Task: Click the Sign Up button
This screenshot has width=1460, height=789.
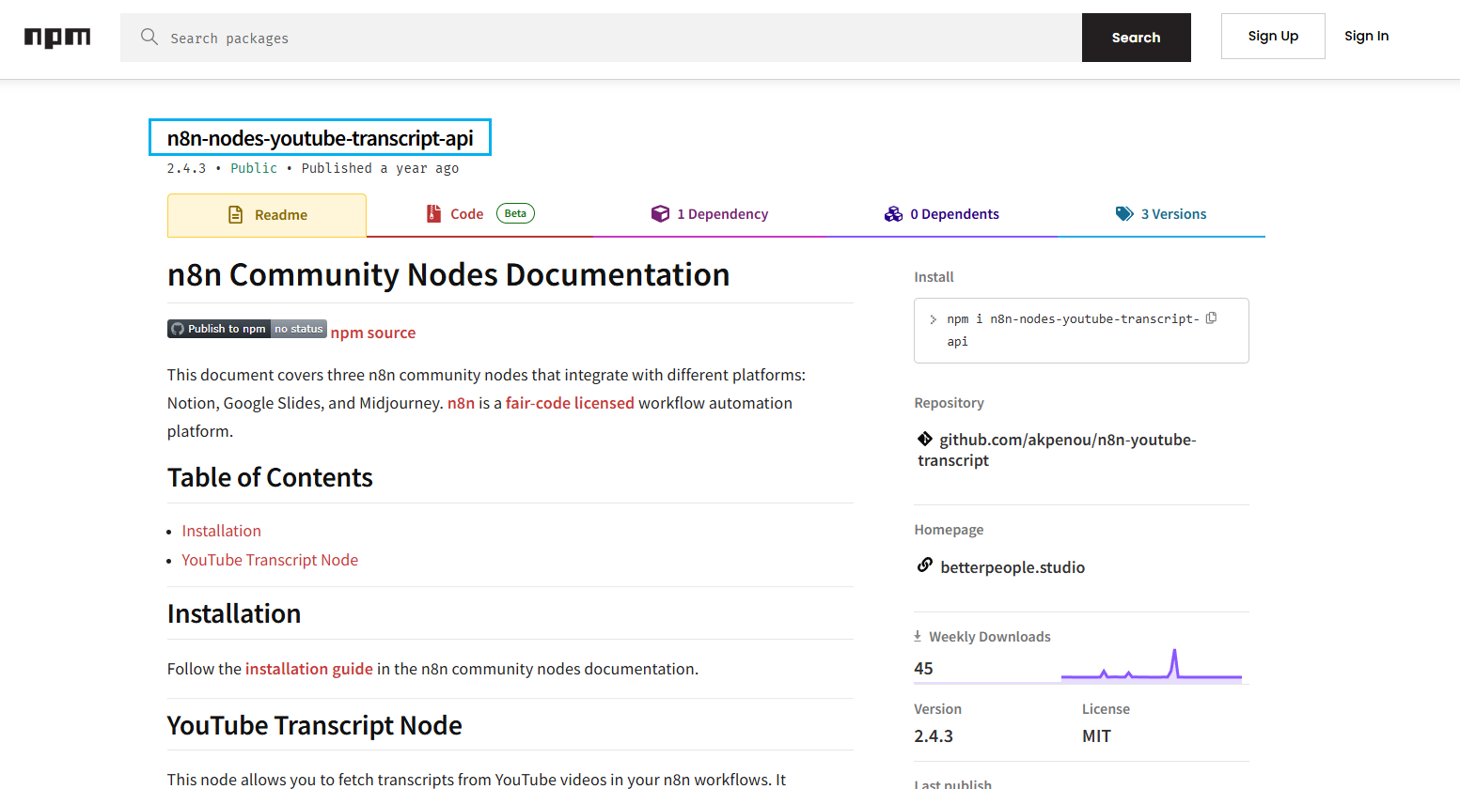Action: tap(1273, 36)
